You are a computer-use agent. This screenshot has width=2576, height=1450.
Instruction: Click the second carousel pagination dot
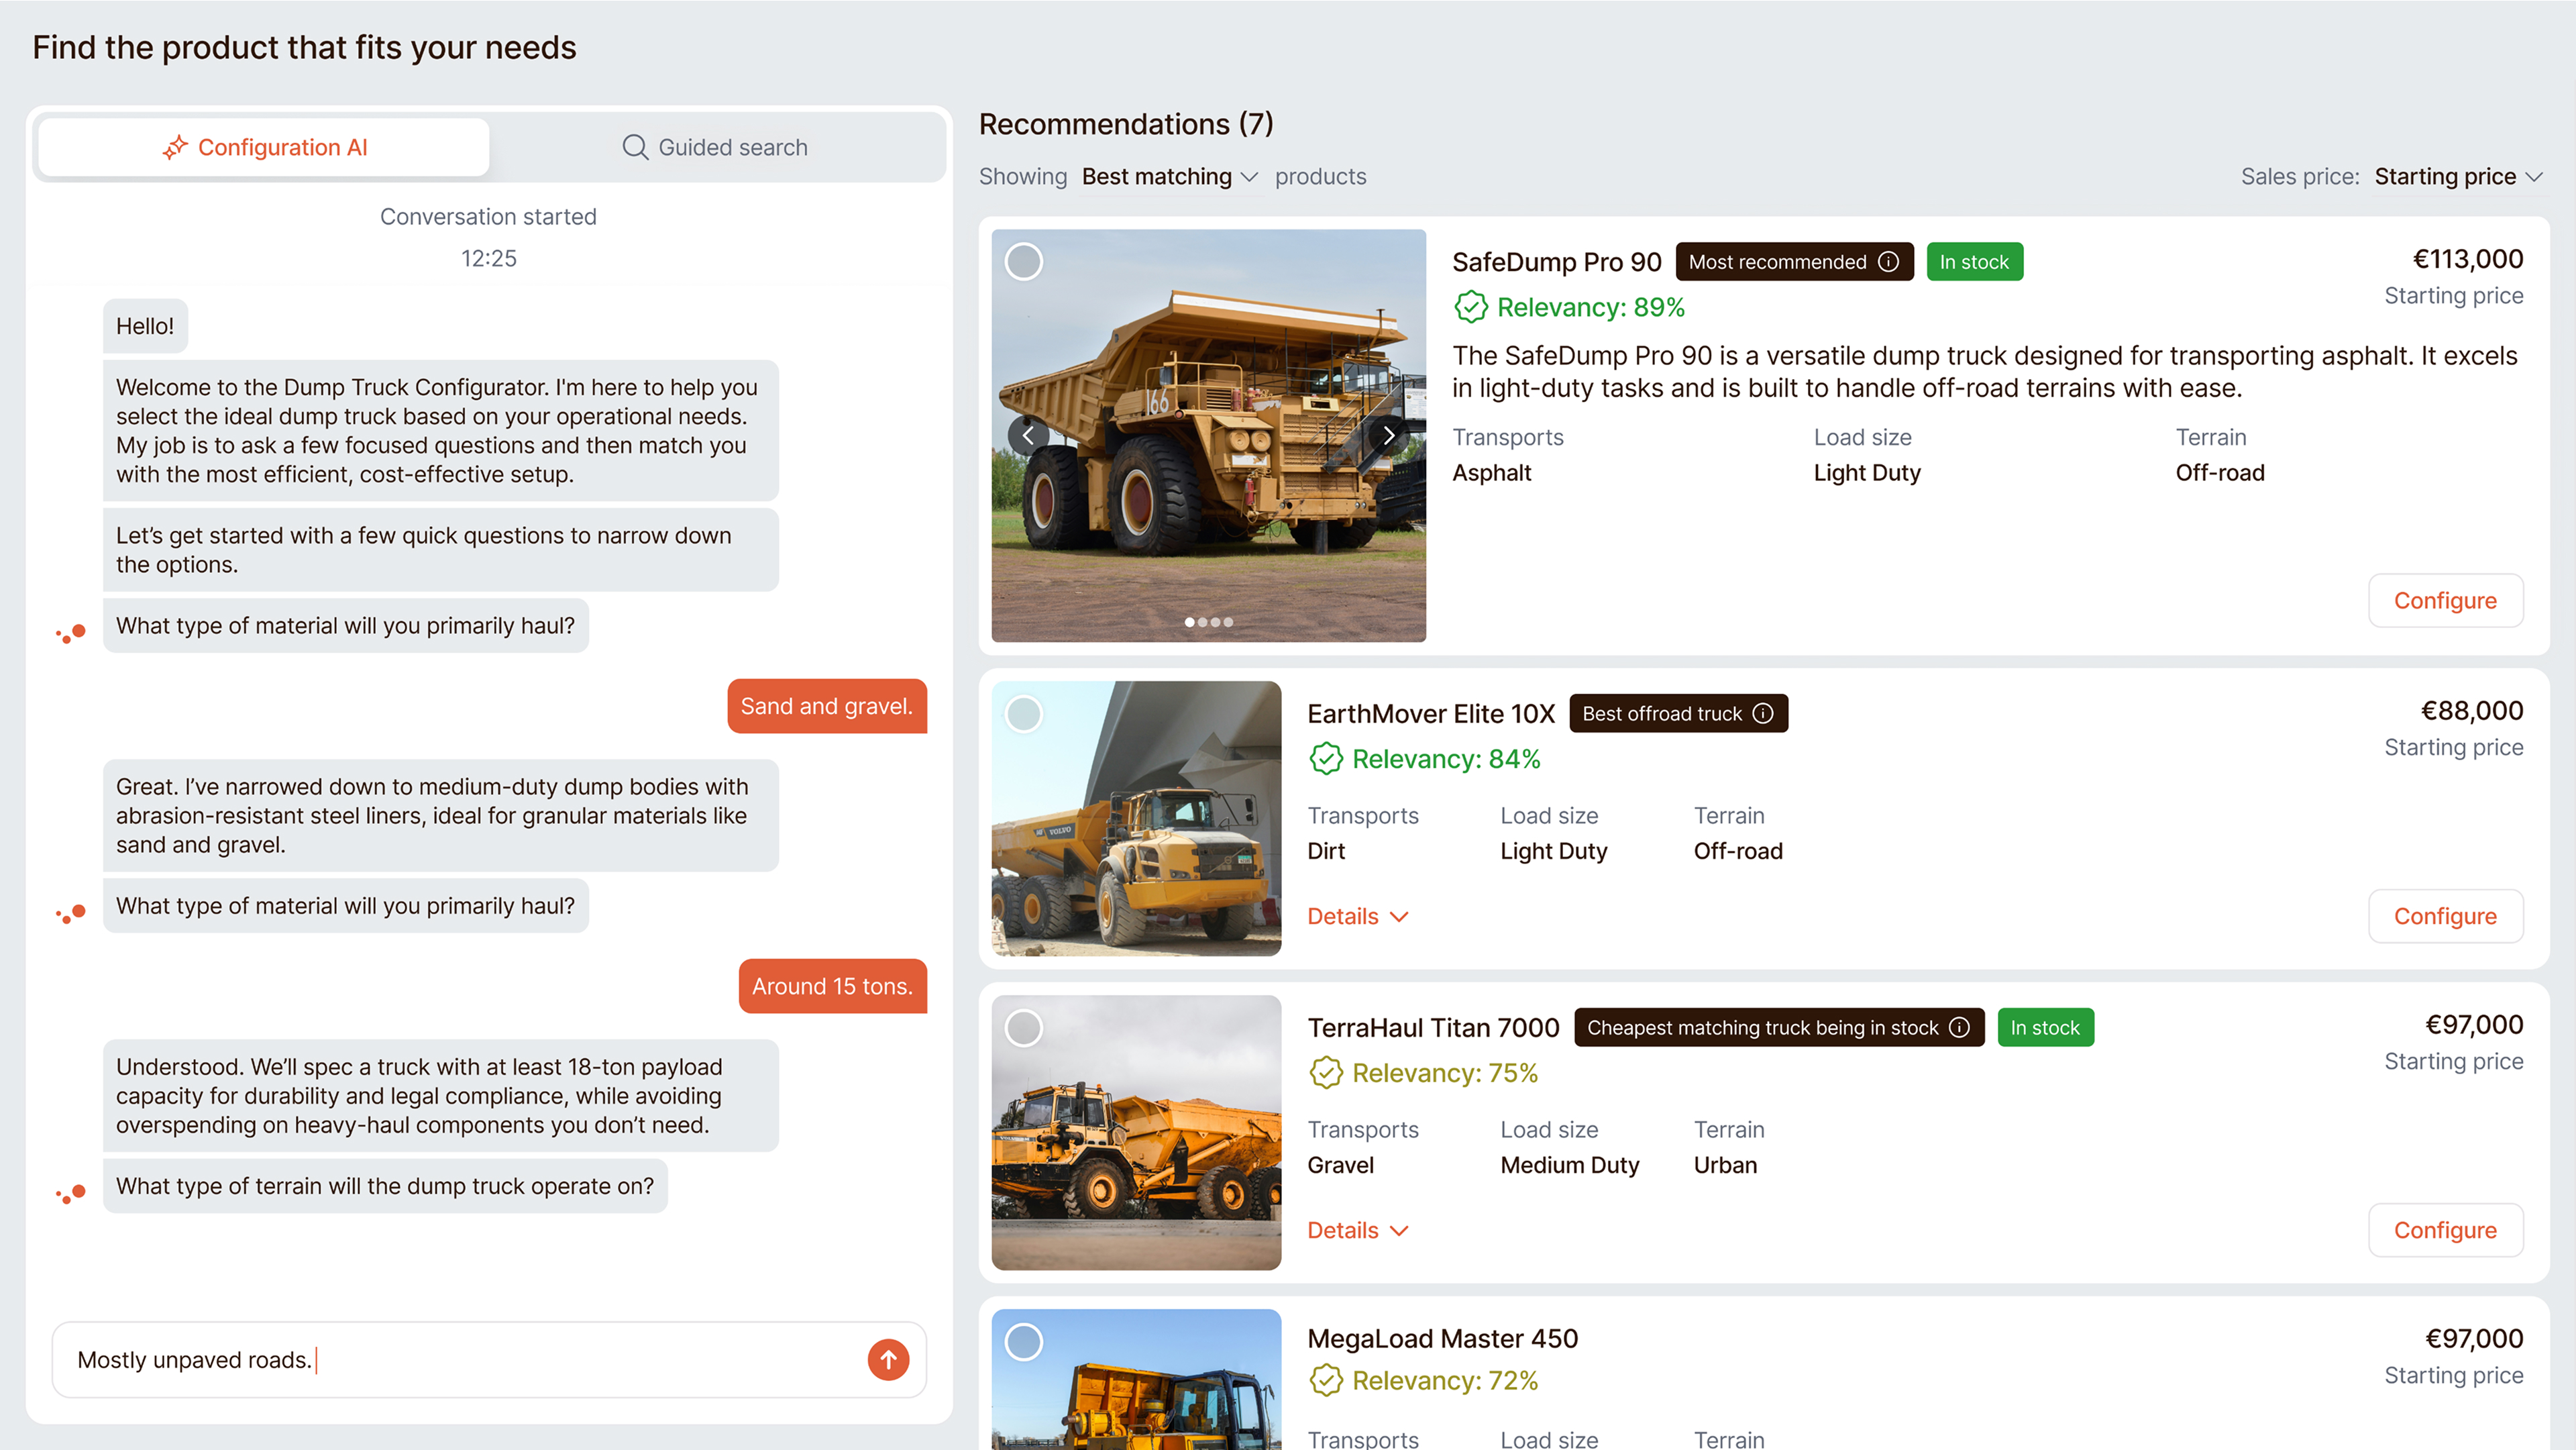(1202, 621)
